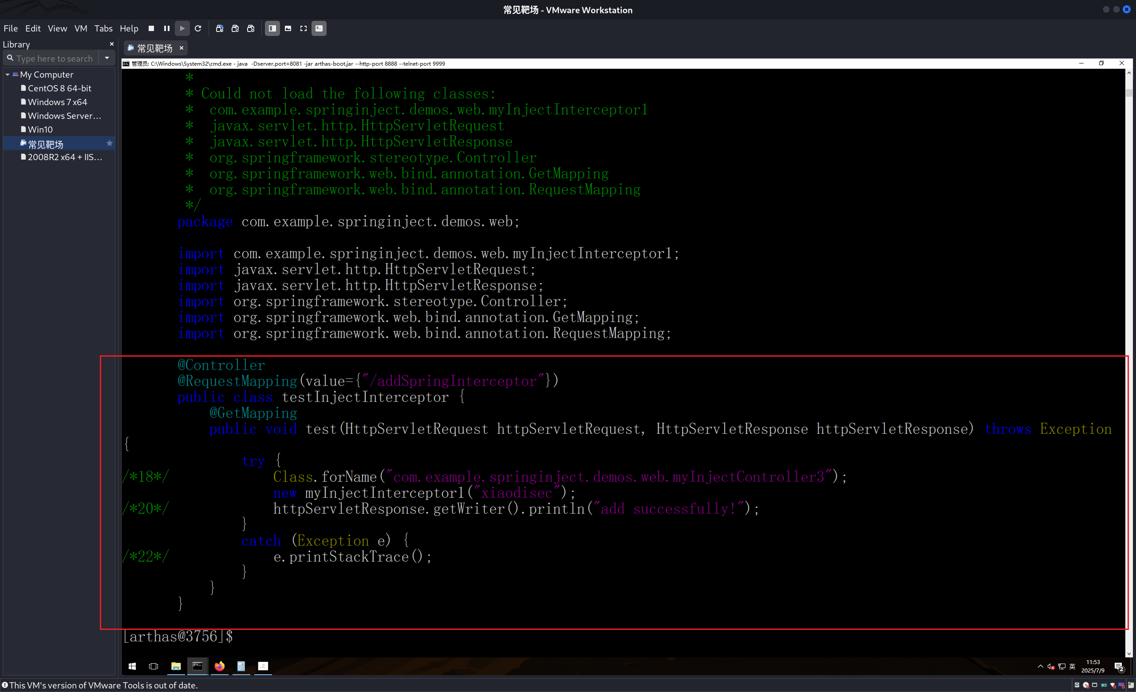Restart the guest with the reload icon
This screenshot has width=1136, height=692.
coord(198,28)
